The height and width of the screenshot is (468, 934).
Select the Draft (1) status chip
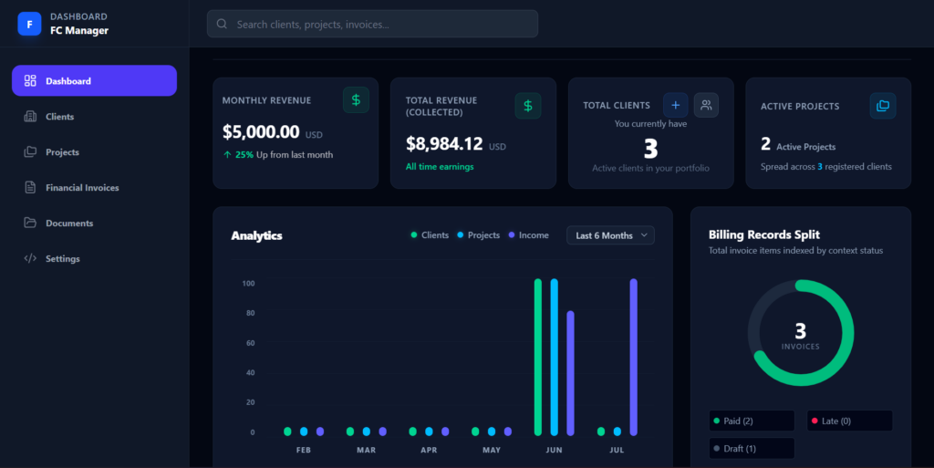752,448
